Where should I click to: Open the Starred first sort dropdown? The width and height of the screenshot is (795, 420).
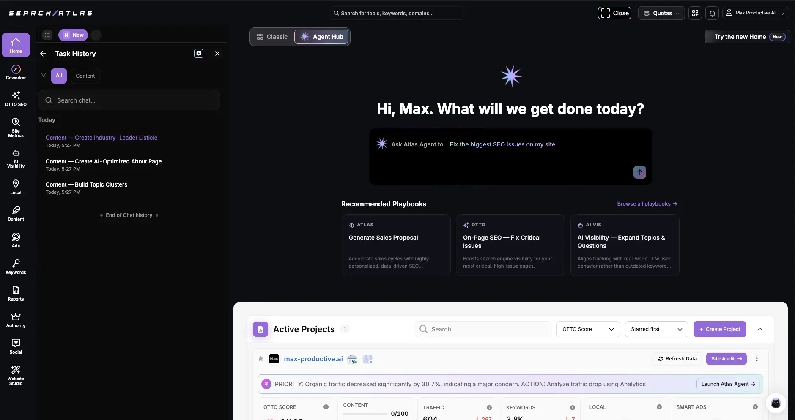[657, 329]
